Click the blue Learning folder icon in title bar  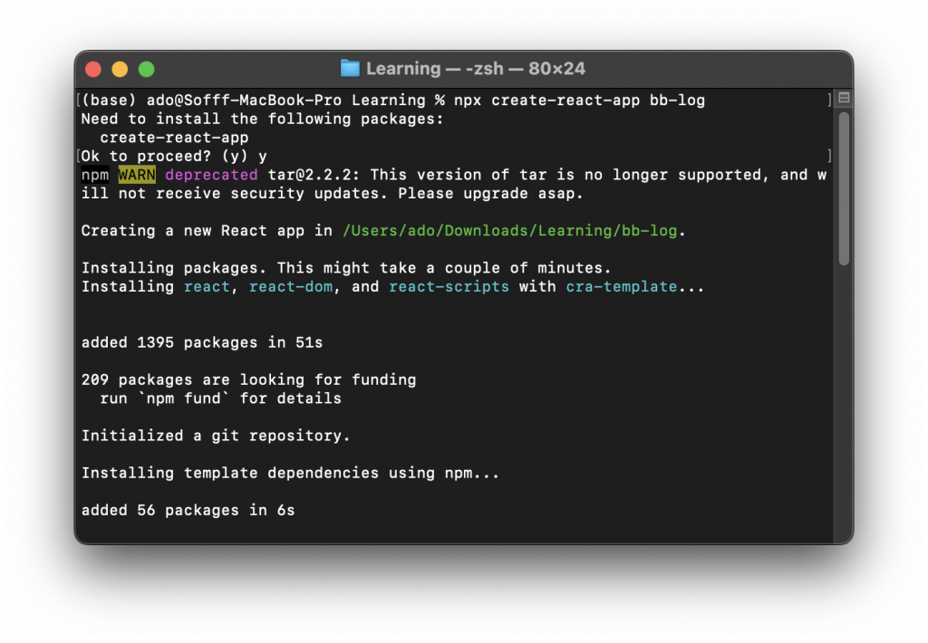click(350, 69)
